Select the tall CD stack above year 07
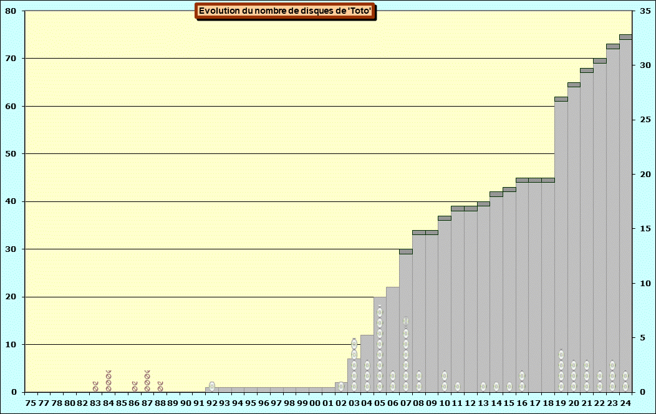Image resolution: width=656 pixels, height=414 pixels. pos(406,354)
